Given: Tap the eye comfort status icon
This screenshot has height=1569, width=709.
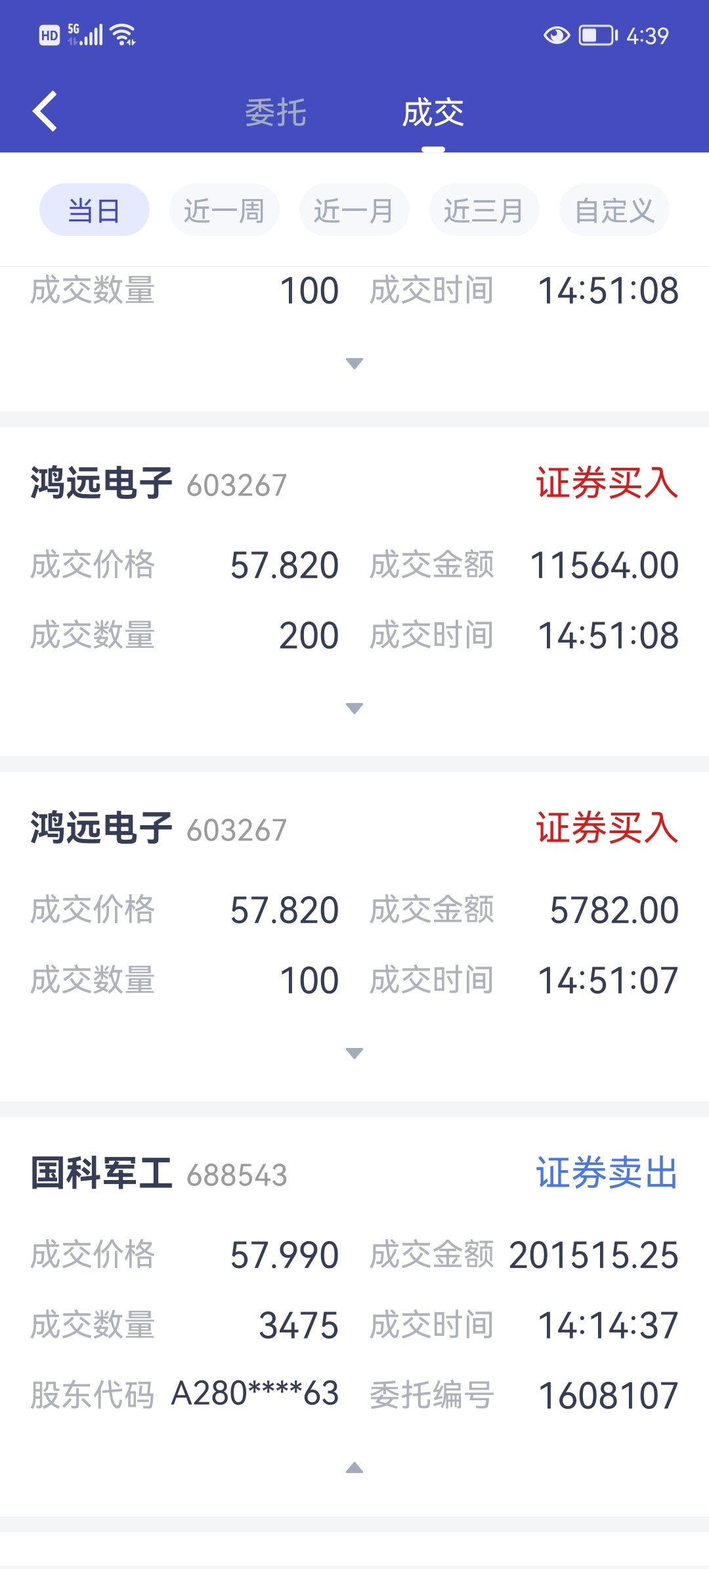Looking at the screenshot, I should [x=557, y=35].
